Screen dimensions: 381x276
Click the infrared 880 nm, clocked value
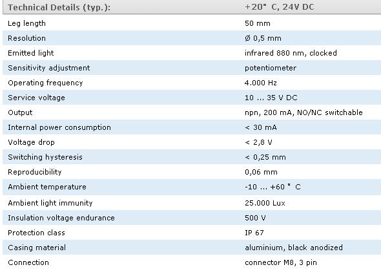pyautogui.click(x=291, y=53)
